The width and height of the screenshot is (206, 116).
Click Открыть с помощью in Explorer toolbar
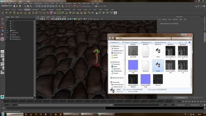point(130,42)
